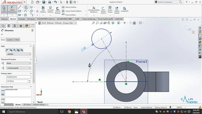
Task: Click Offset Entities tool
Action: point(57,10)
